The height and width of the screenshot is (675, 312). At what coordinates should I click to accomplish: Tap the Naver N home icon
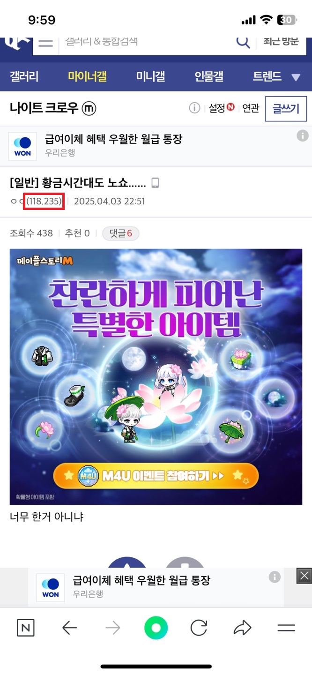26,628
